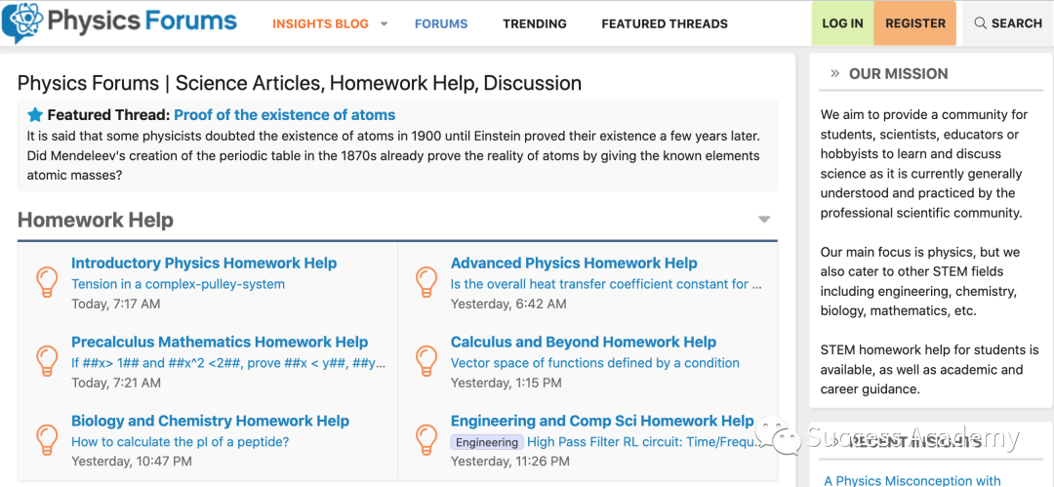The width and height of the screenshot is (1054, 487).
Task: Expand the Insights Blog dropdown arrow
Action: 384,23
